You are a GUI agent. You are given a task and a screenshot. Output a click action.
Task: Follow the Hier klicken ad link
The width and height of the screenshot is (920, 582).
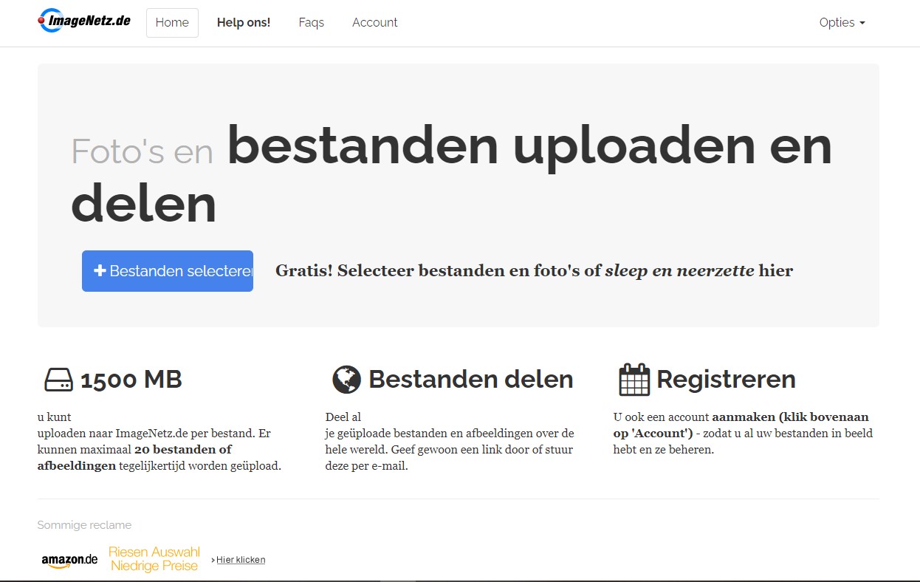pos(241,560)
